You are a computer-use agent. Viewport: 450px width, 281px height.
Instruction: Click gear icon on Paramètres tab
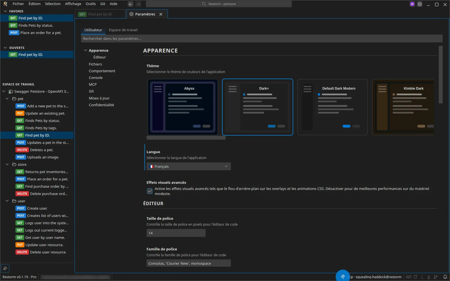point(131,14)
